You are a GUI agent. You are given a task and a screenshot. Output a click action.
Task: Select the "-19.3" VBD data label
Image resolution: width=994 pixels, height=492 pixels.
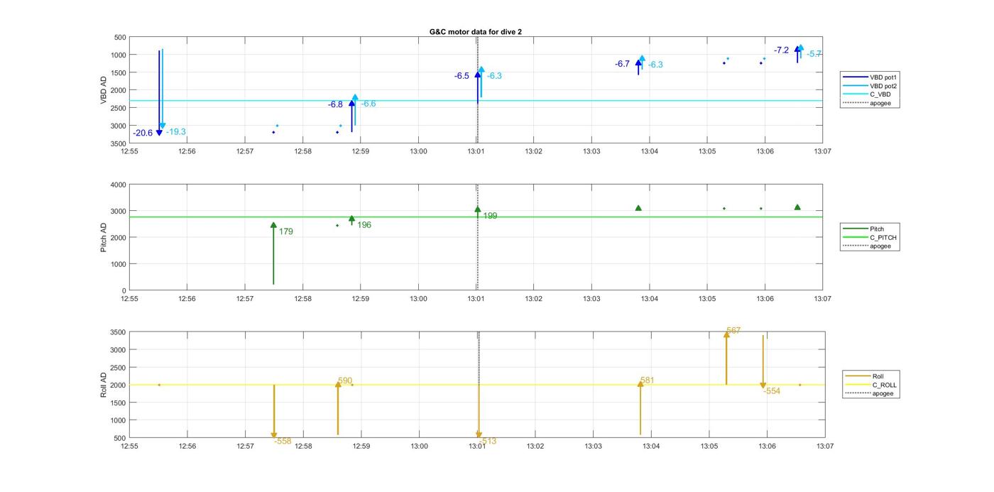[175, 132]
